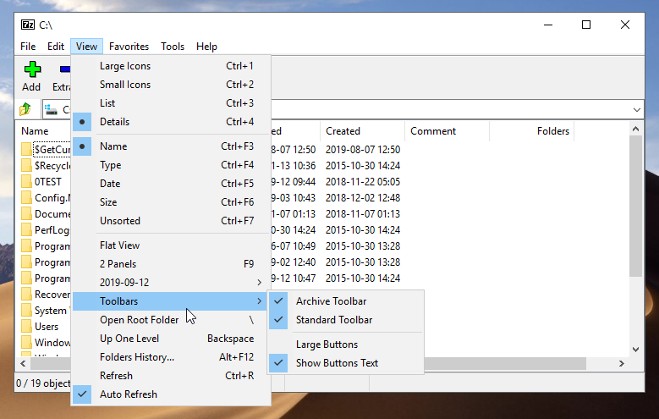Switch to 2 Panels layout
The height and width of the screenshot is (419, 659).
[170, 264]
